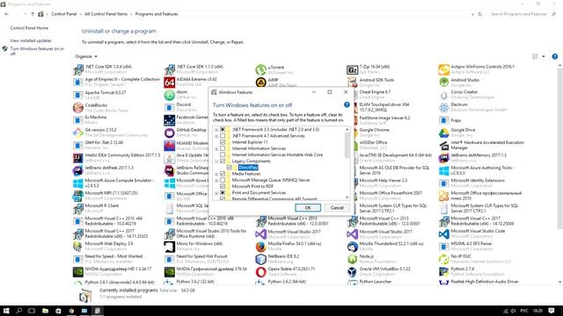The image size is (563, 316).
Task: Select the Electrum program icon
Action: (443, 107)
